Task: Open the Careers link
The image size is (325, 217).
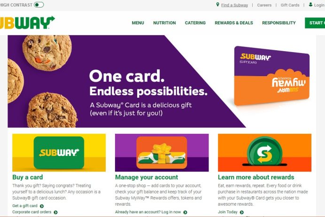Action: pos(264,5)
